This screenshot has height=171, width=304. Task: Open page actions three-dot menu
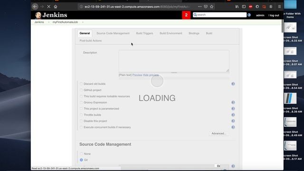point(199,7)
